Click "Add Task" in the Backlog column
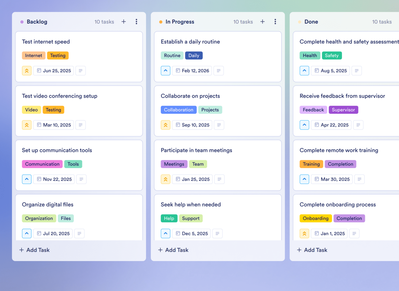399x291 pixels. click(34, 250)
